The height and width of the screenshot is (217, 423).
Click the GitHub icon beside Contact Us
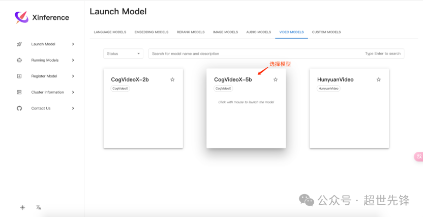click(19, 108)
